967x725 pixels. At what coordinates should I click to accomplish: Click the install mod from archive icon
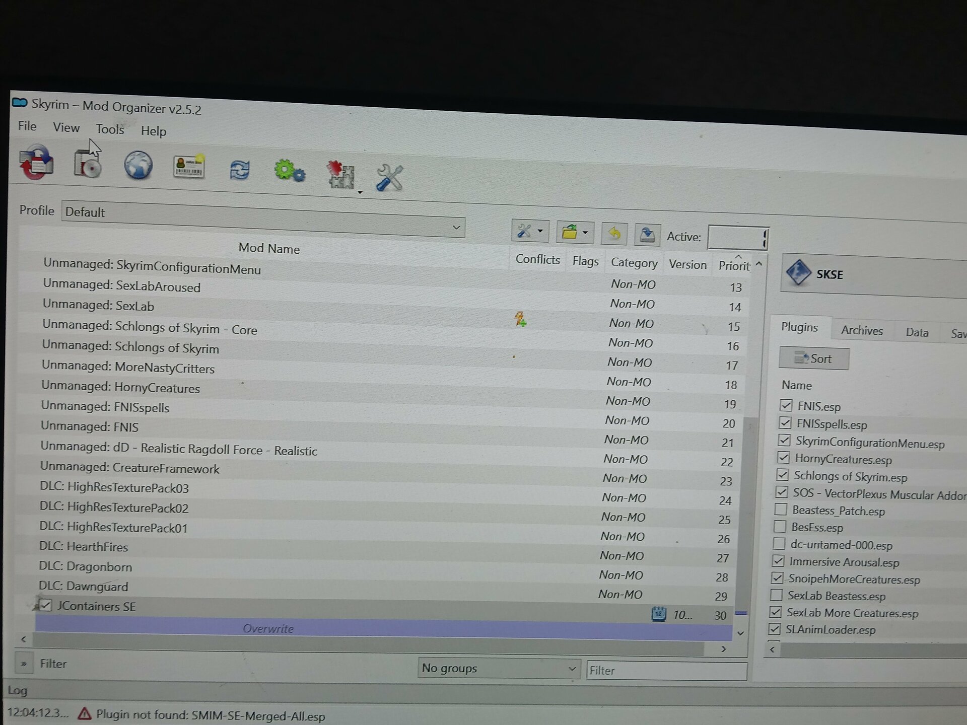click(88, 164)
